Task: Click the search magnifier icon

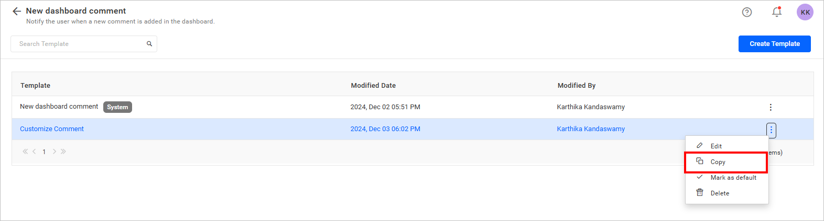Action: [x=149, y=44]
